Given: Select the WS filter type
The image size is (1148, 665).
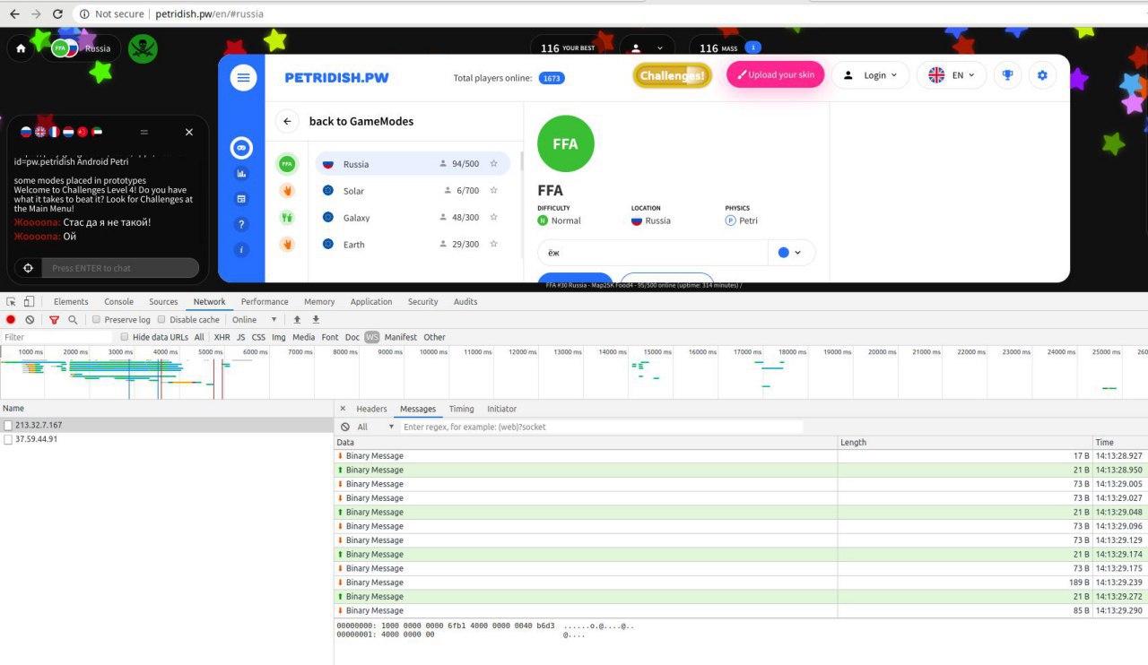Looking at the screenshot, I should (371, 337).
